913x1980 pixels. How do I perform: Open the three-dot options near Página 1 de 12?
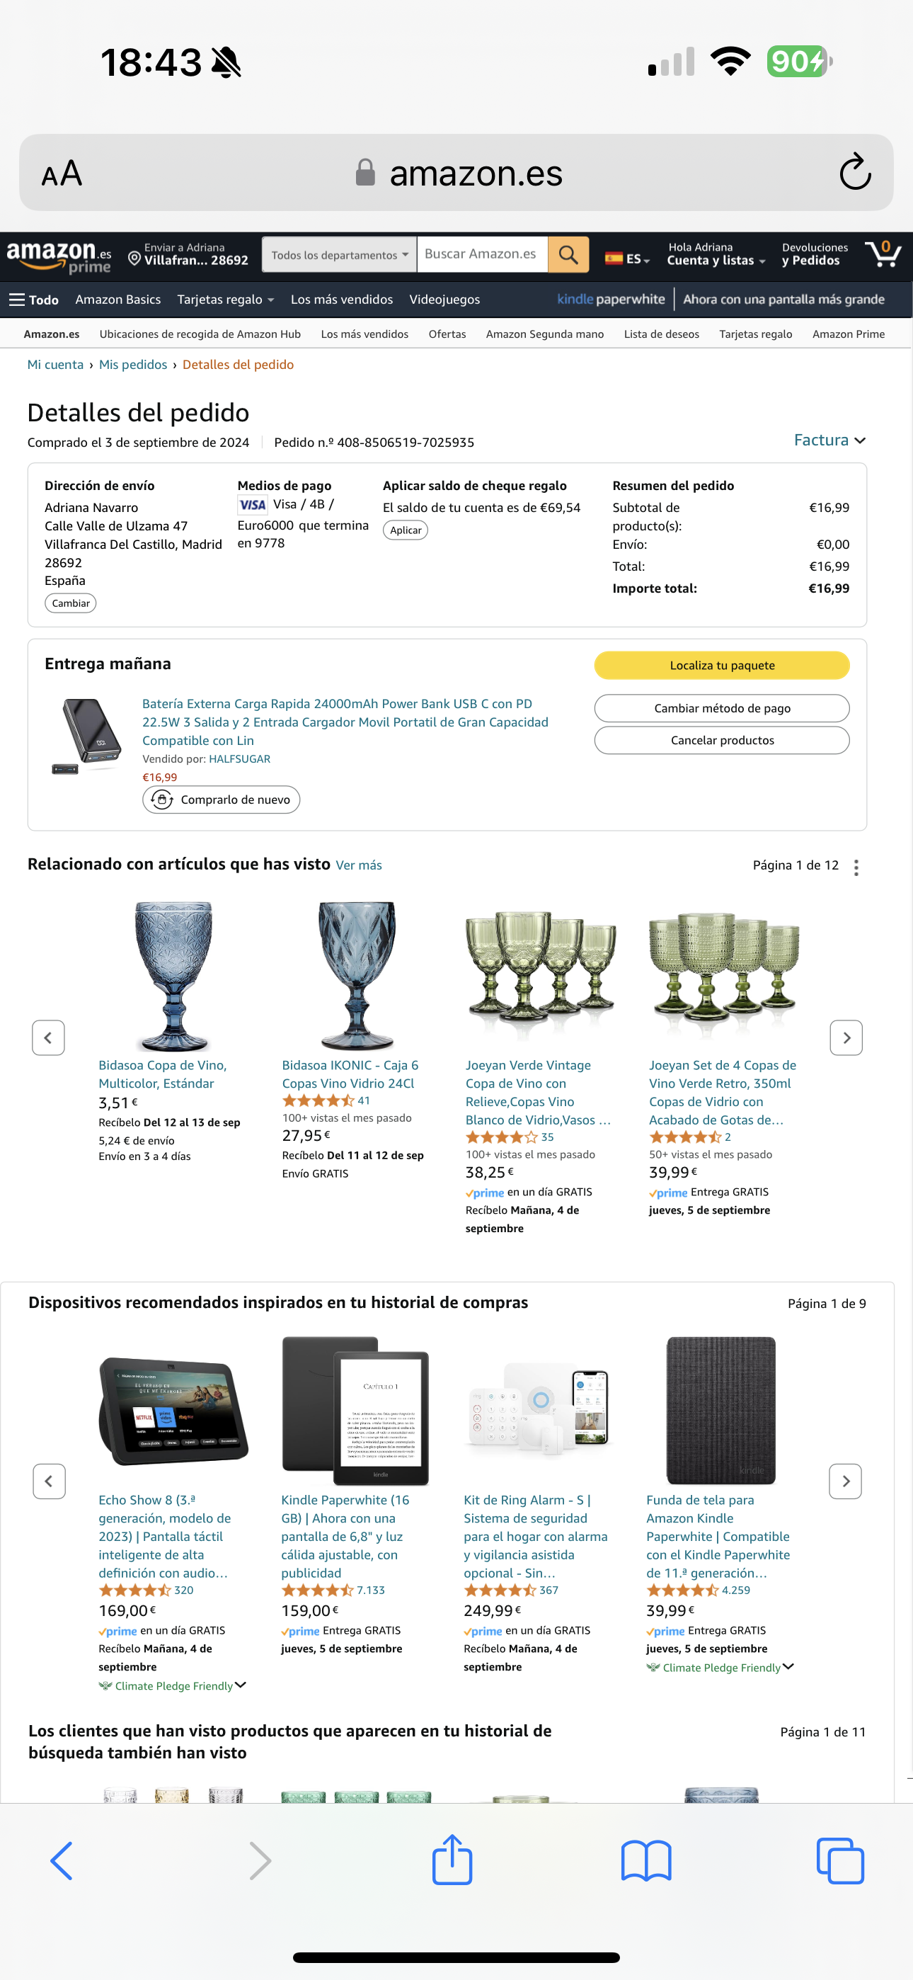[x=856, y=867]
